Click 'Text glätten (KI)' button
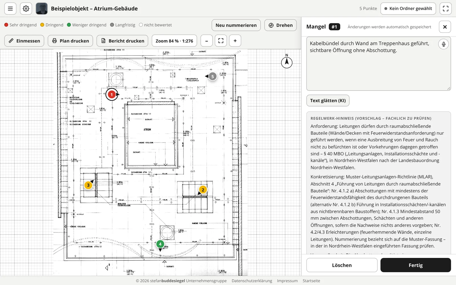 (328, 101)
